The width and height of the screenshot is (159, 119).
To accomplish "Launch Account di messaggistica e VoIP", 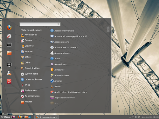I will point(69,36).
